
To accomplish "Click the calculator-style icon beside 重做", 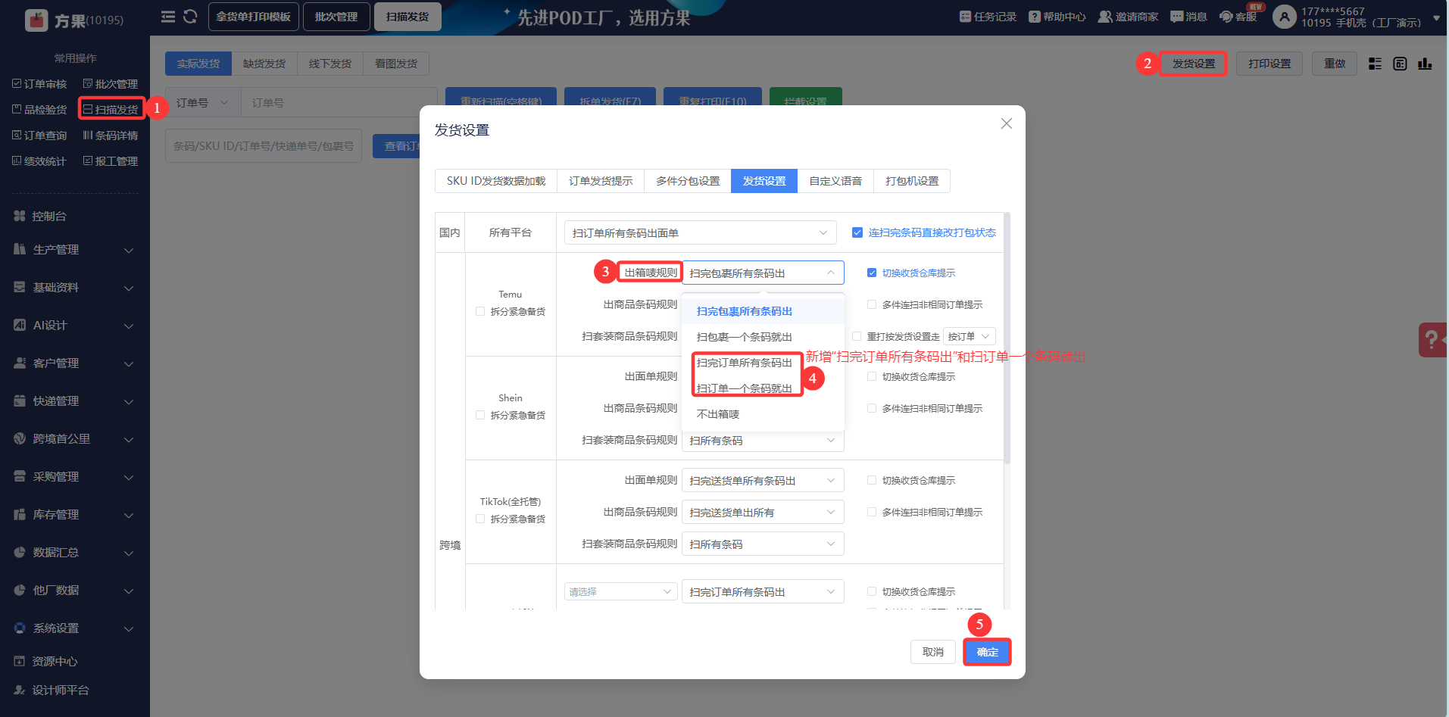I will (1400, 64).
